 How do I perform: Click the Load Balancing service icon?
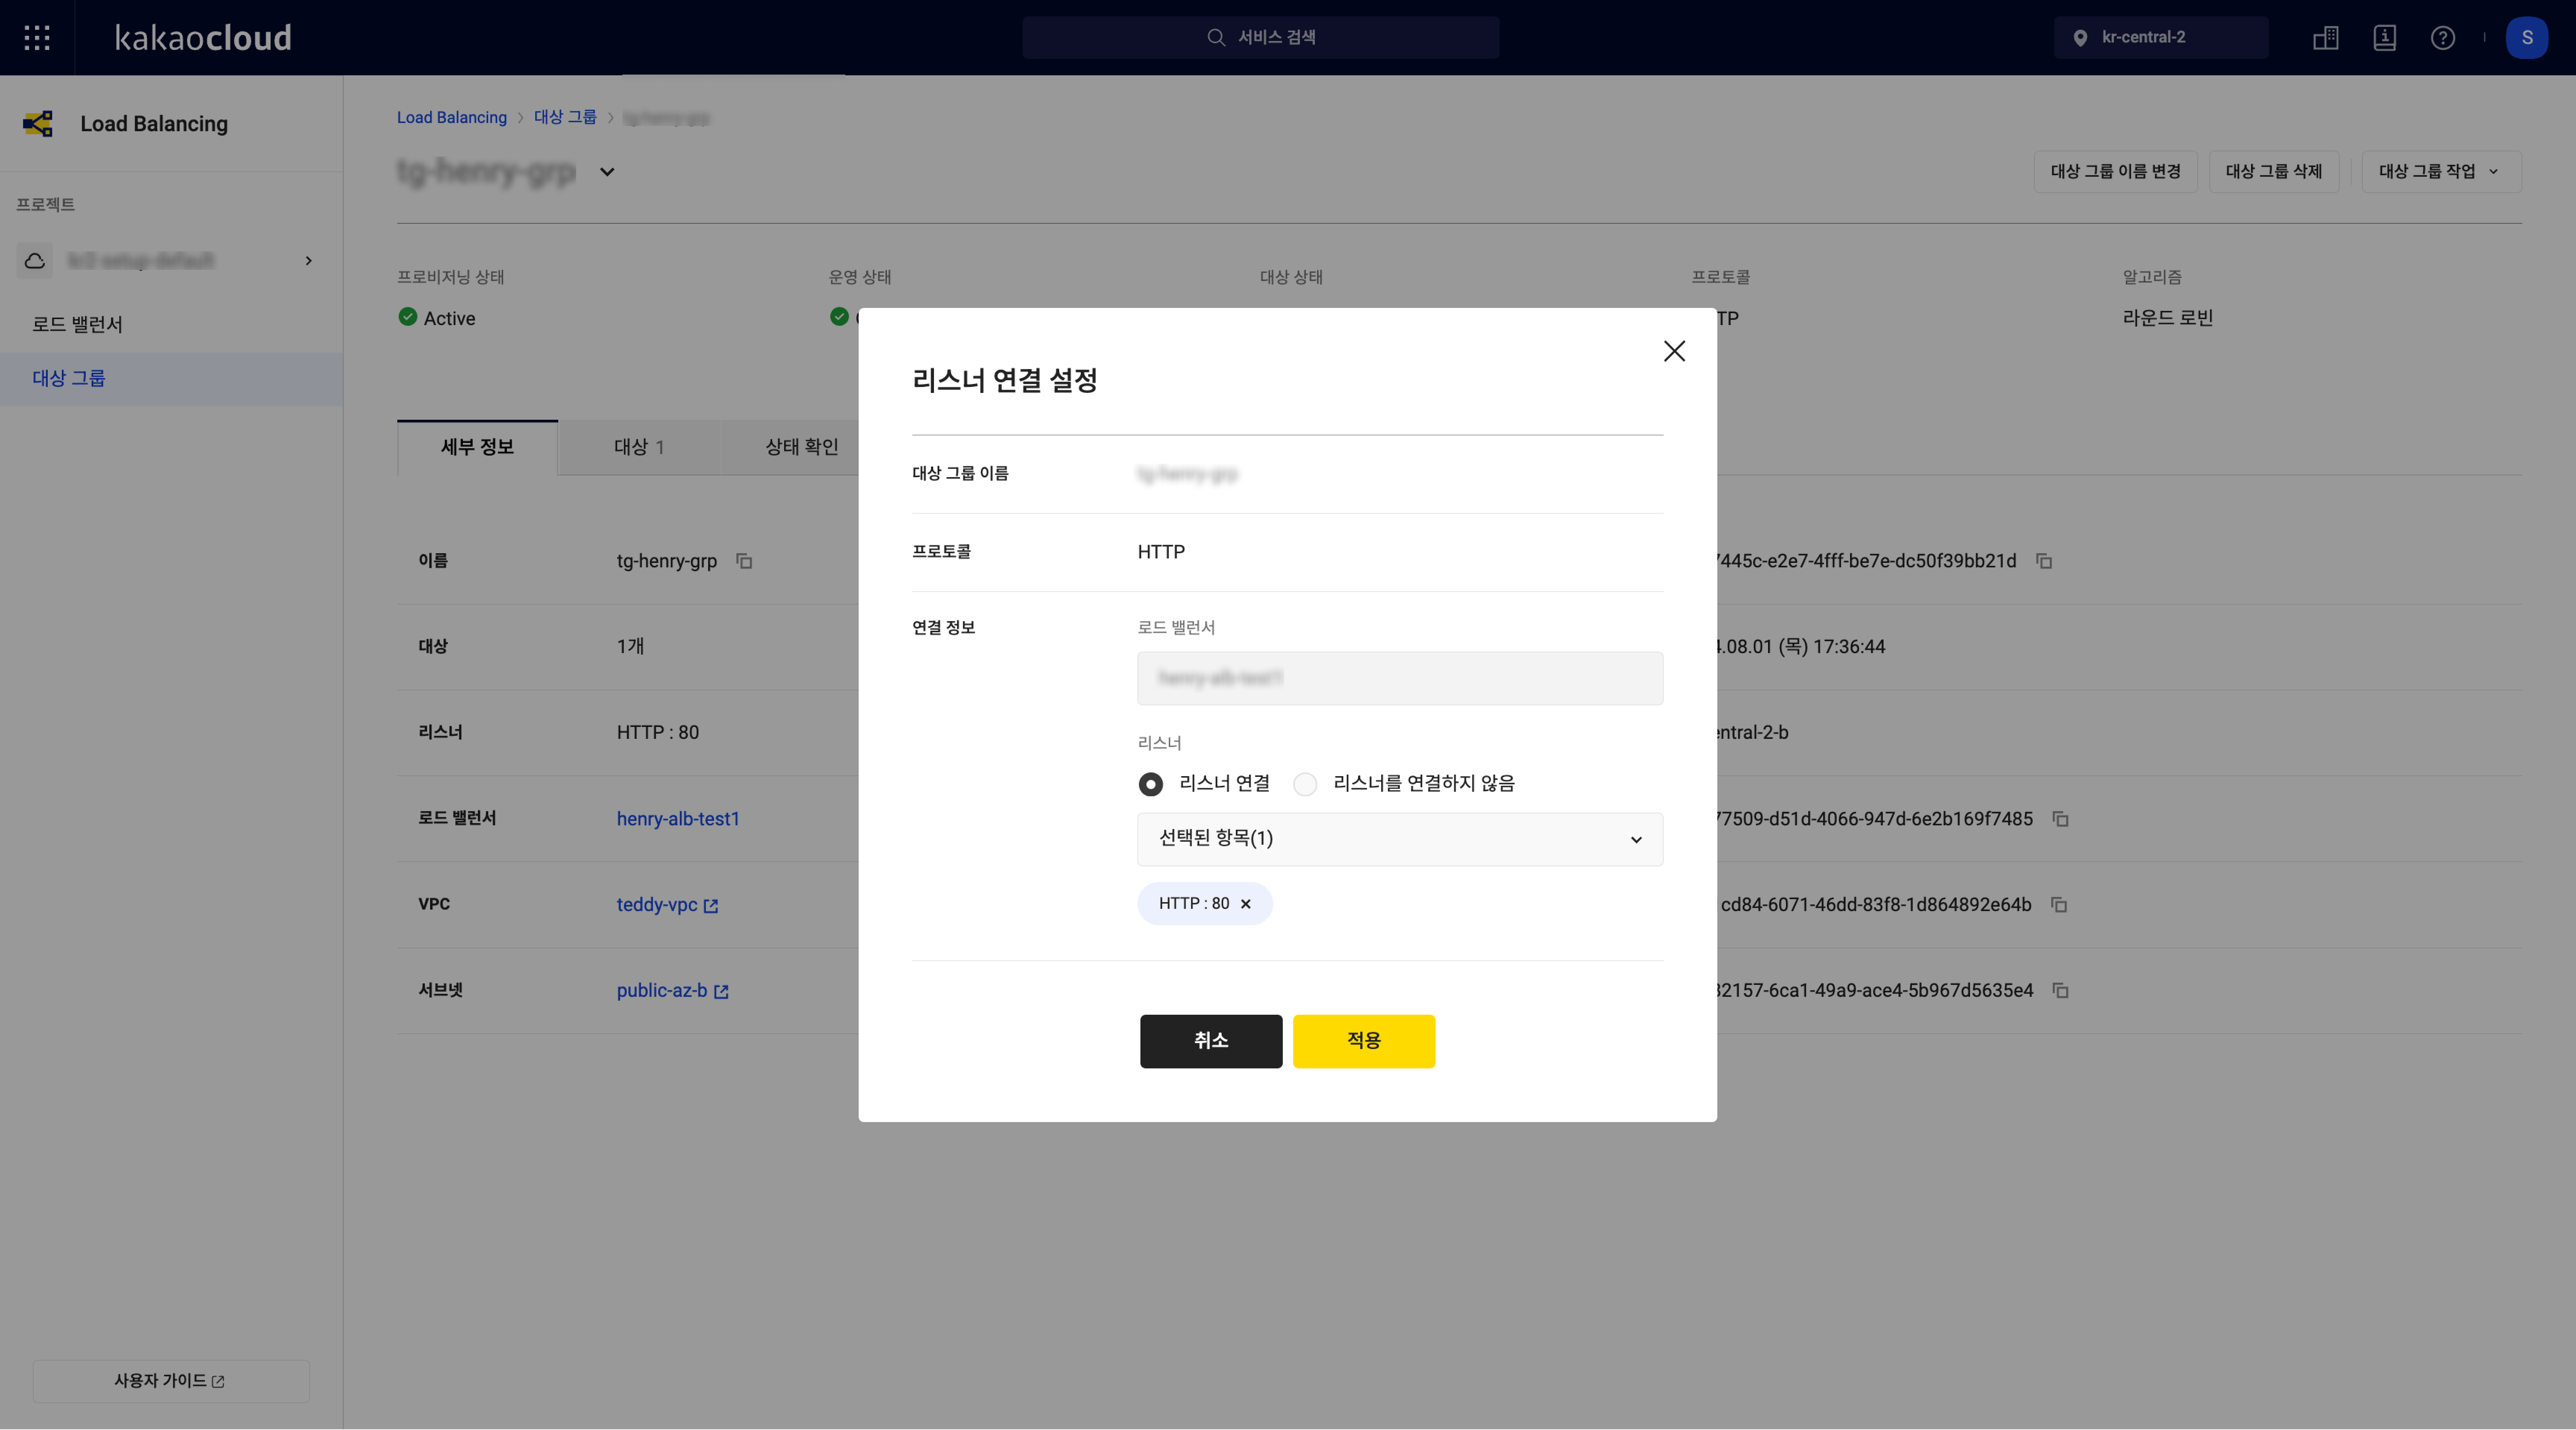click(38, 124)
